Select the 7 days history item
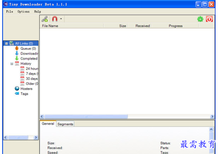This screenshot has width=218, height=154. 32,73
